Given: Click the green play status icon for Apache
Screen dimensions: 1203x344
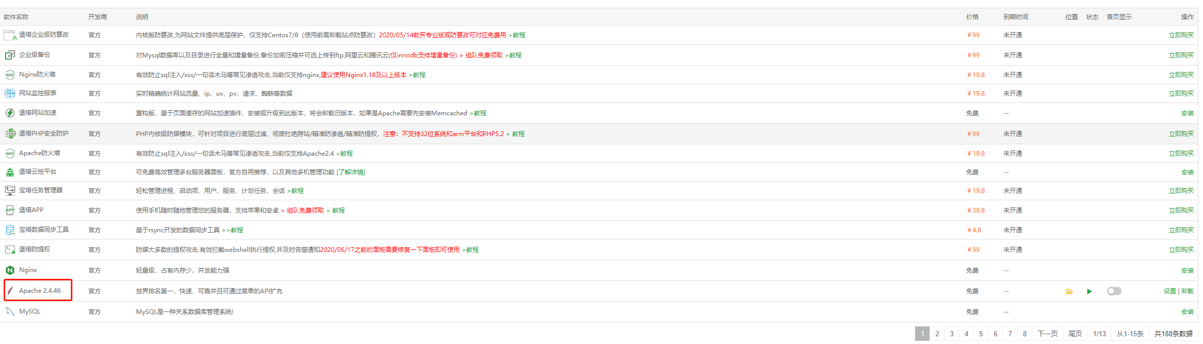Looking at the screenshot, I should pyautogui.click(x=1089, y=291).
